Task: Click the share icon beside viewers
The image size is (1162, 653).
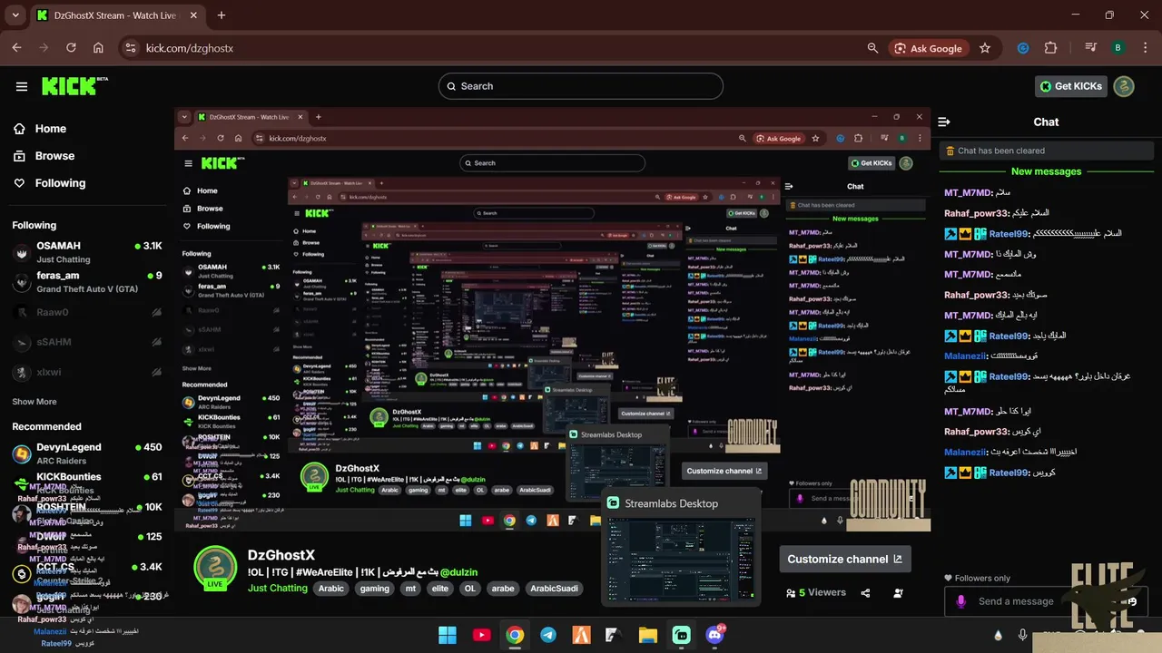Action: tap(865, 593)
